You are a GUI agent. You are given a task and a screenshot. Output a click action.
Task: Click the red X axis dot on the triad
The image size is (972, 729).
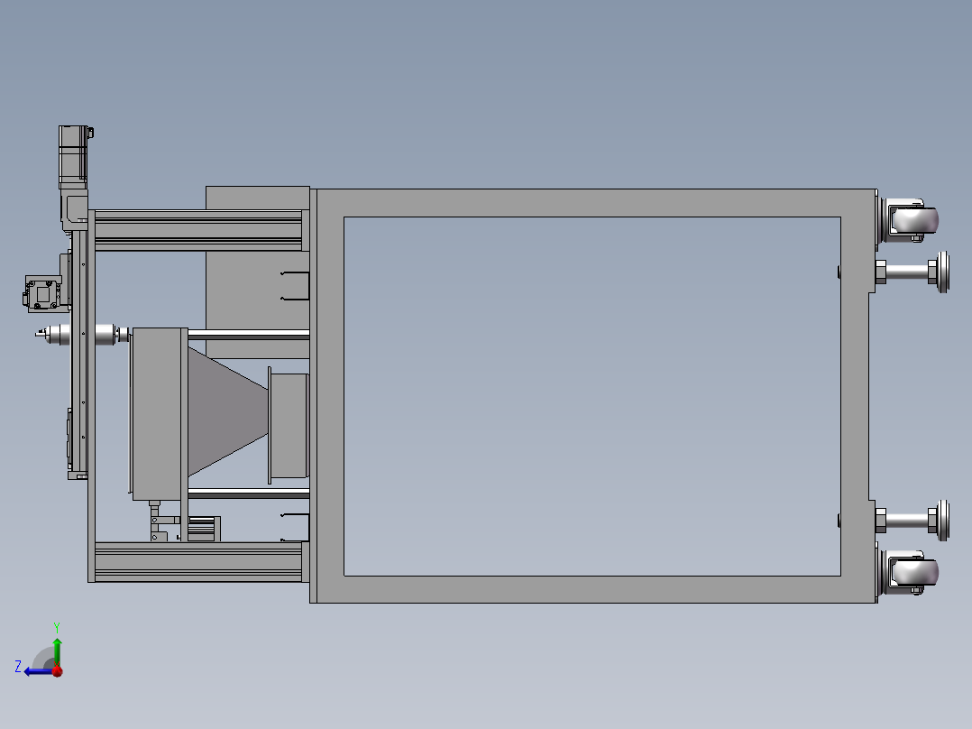[57, 671]
